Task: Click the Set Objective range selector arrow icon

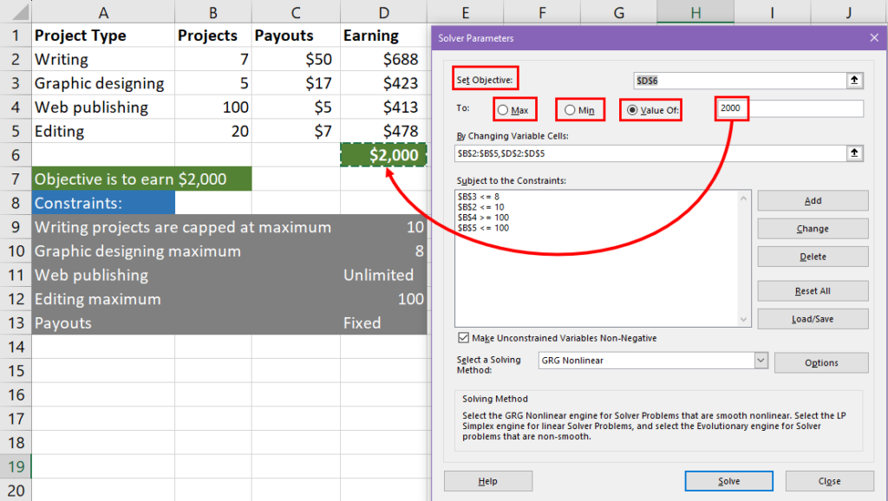Action: [854, 81]
